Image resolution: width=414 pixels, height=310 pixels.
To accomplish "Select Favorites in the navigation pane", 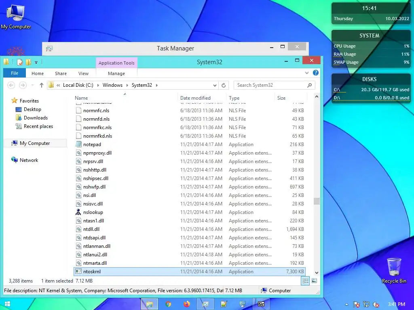I will [x=29, y=101].
